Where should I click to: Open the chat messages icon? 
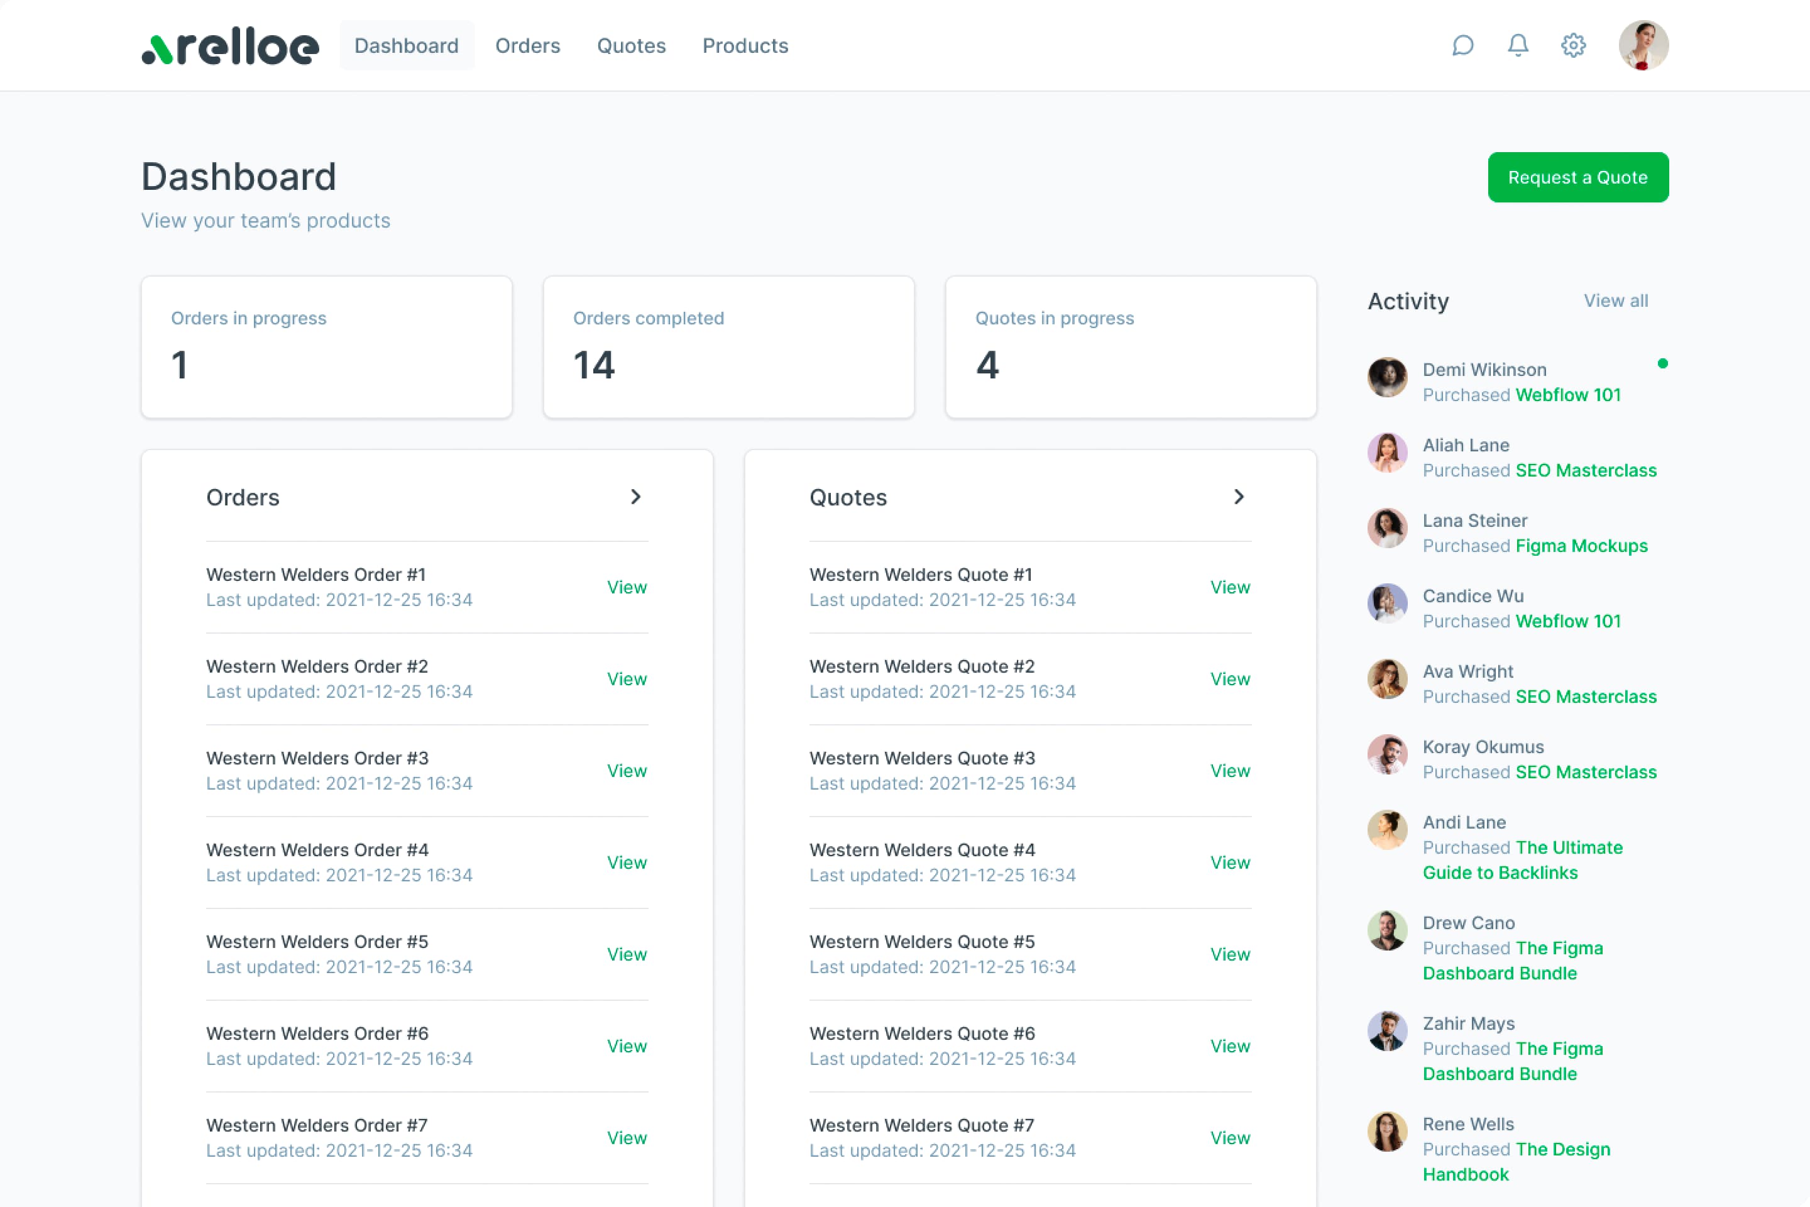tap(1462, 45)
